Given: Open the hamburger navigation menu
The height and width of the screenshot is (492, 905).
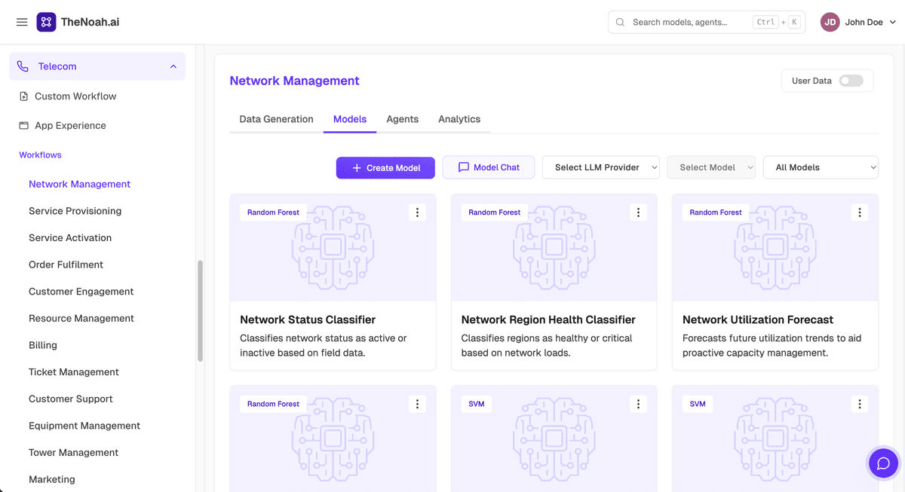Looking at the screenshot, I should point(22,23).
